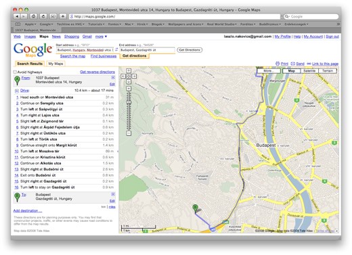Switch the map to Terrain view

[328, 71]
